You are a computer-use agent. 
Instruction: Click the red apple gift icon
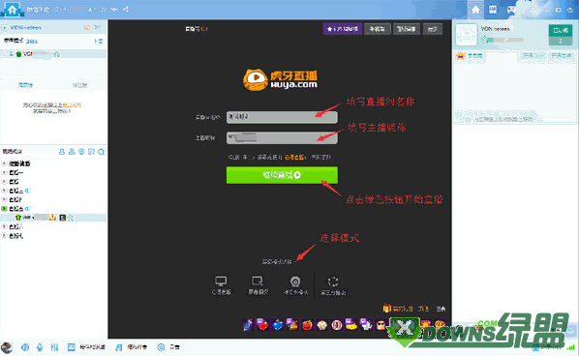[307, 325]
